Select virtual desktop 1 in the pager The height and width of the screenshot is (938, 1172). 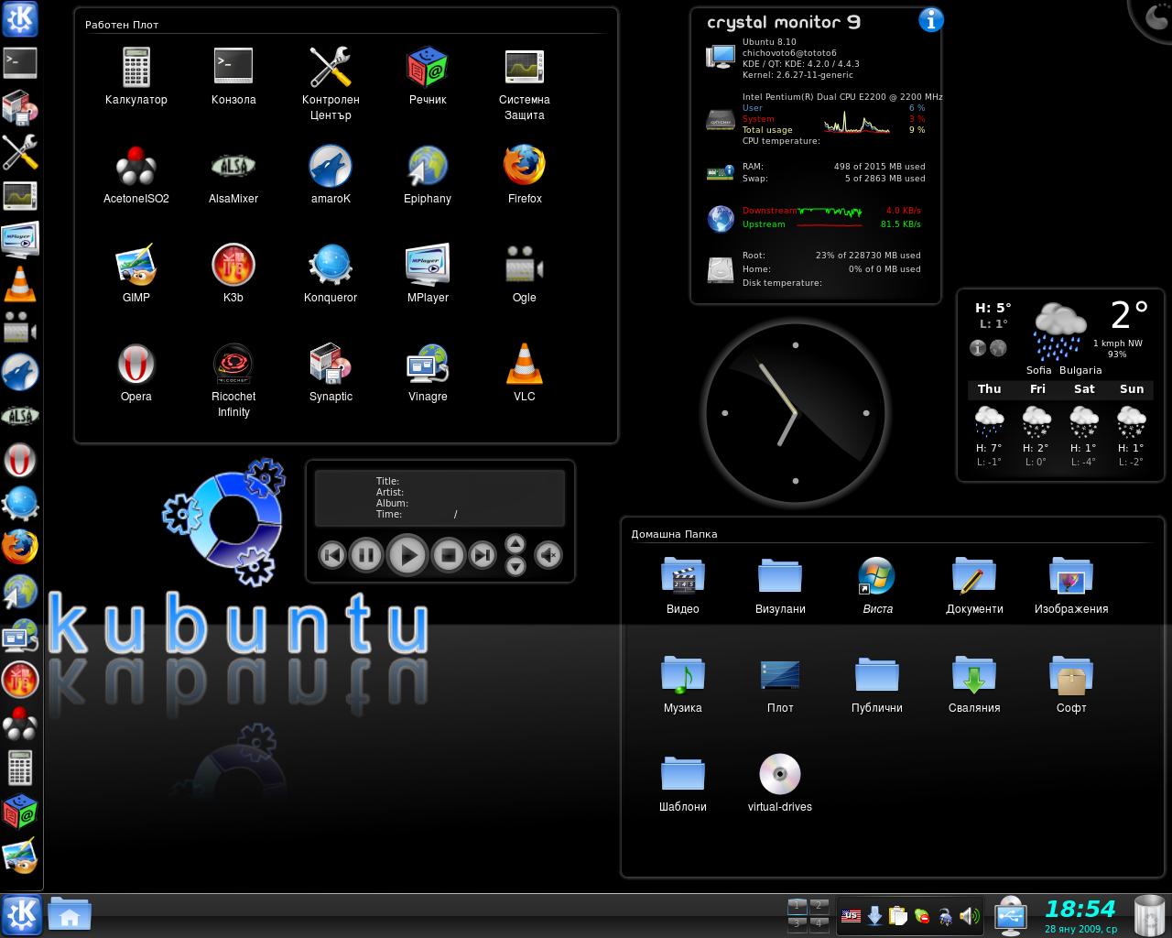coord(797,905)
